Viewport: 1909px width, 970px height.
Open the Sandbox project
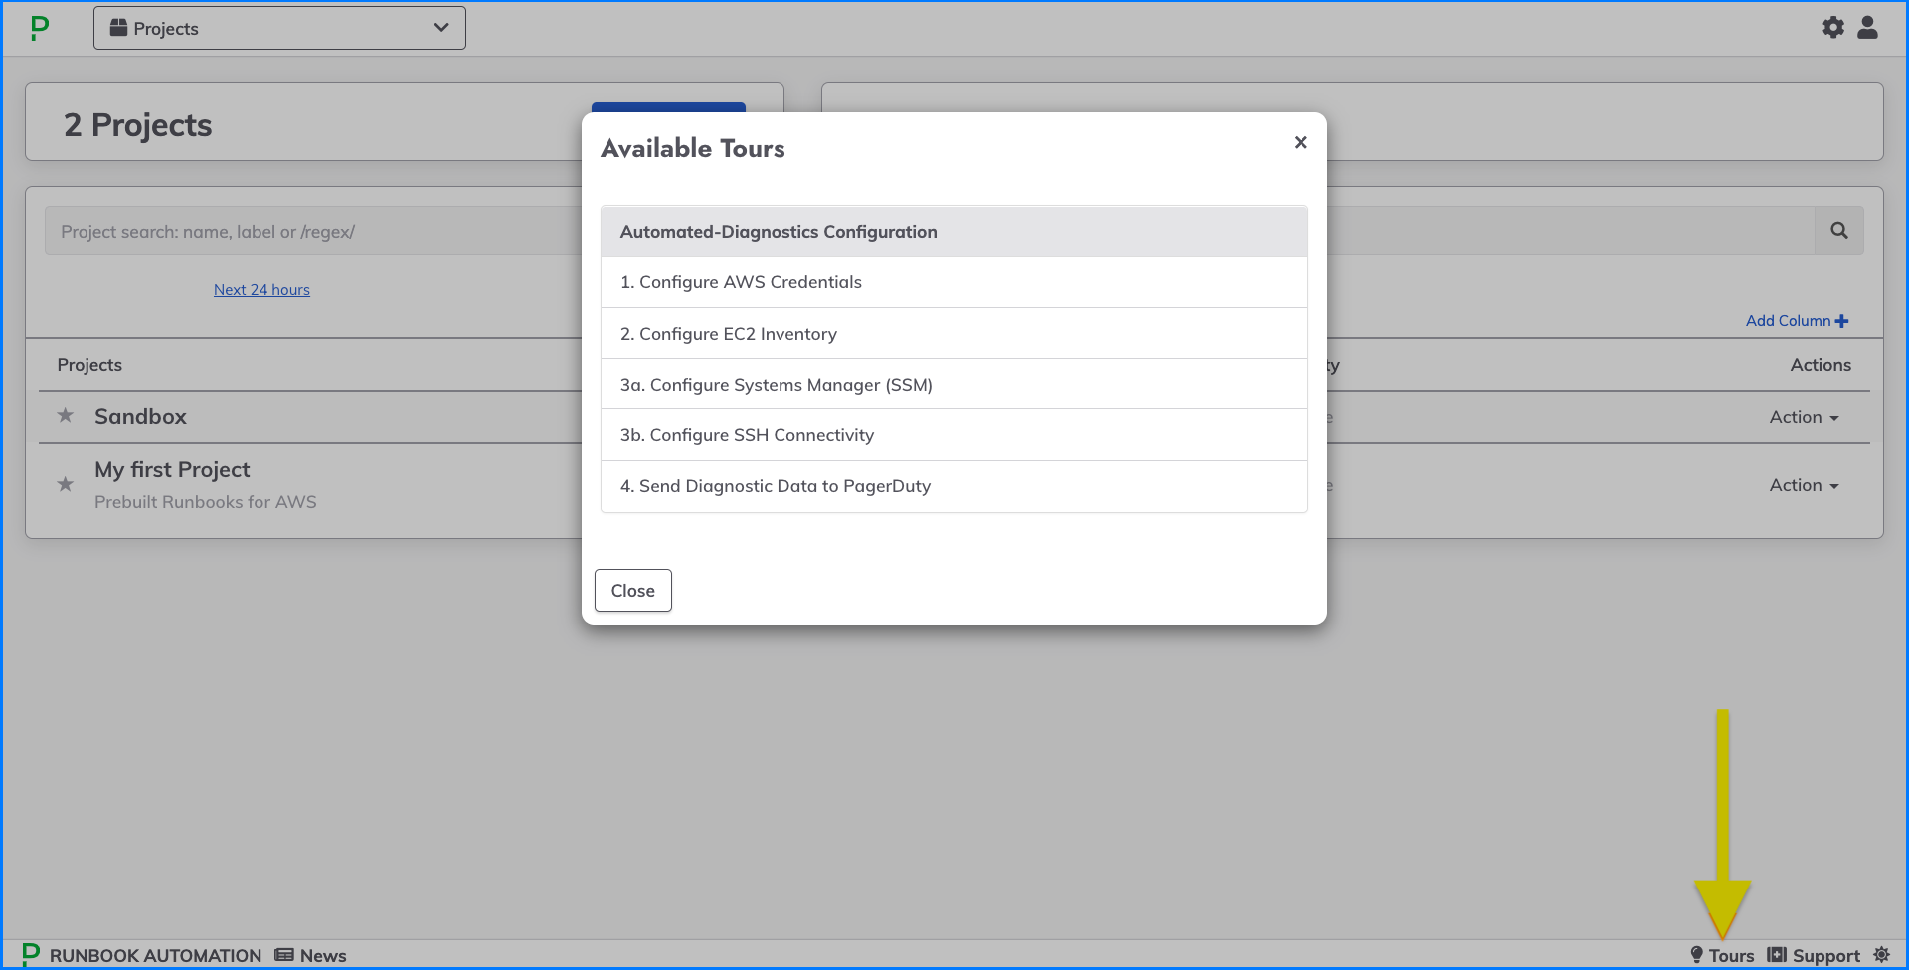tap(140, 417)
